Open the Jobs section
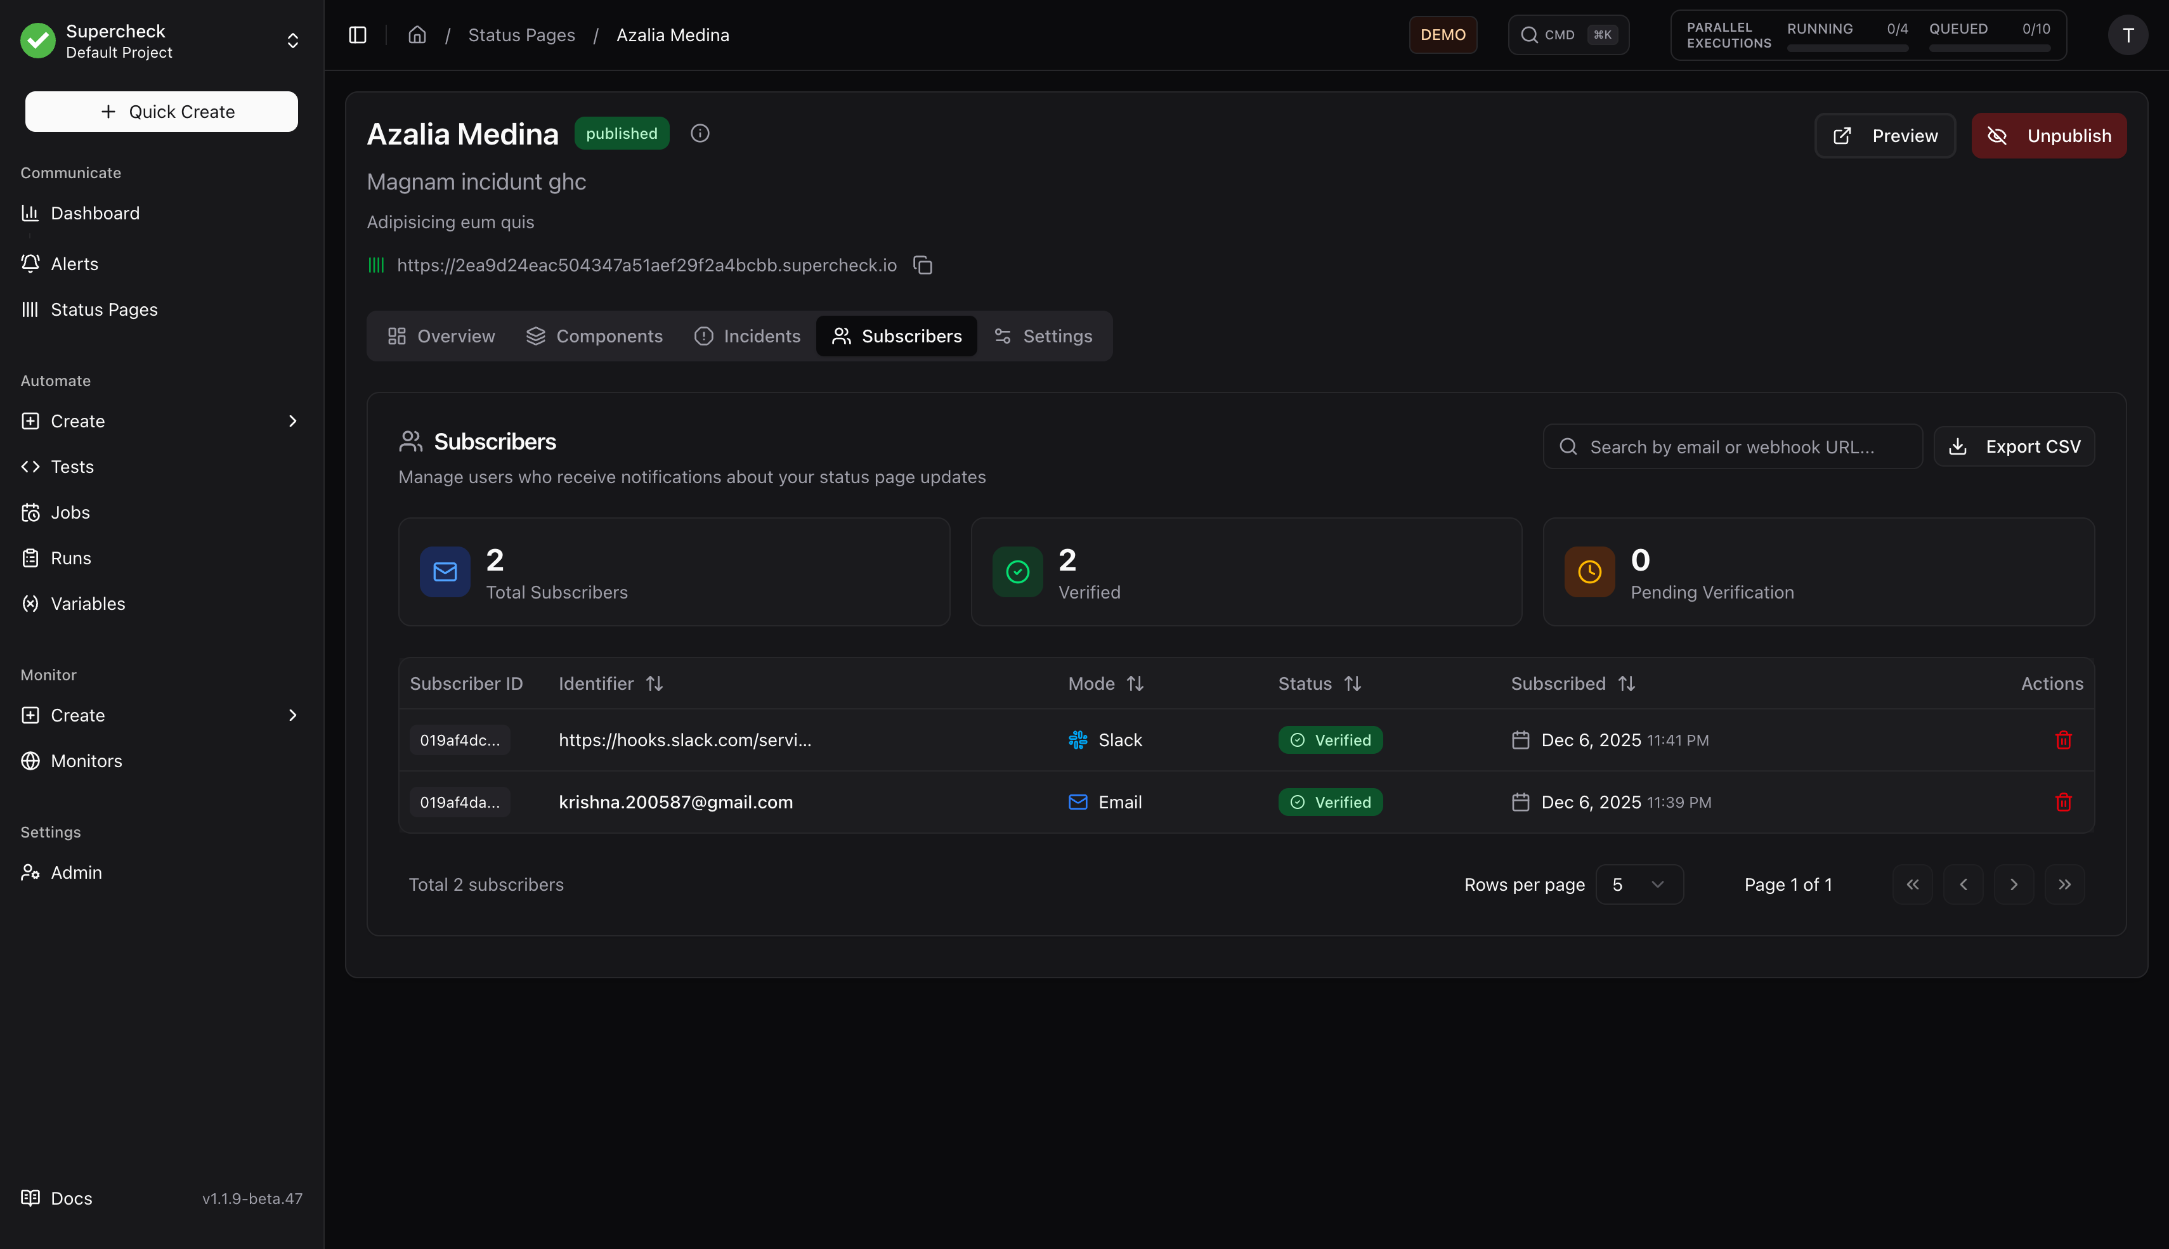 click(70, 512)
